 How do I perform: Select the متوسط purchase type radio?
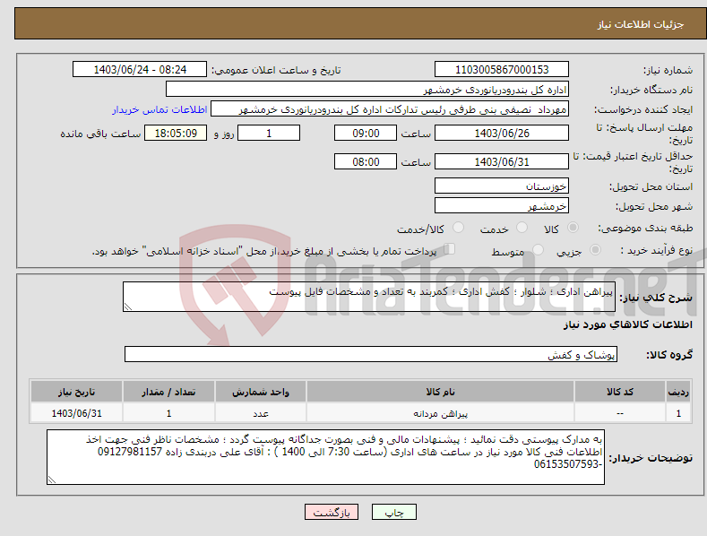pyautogui.click(x=538, y=249)
